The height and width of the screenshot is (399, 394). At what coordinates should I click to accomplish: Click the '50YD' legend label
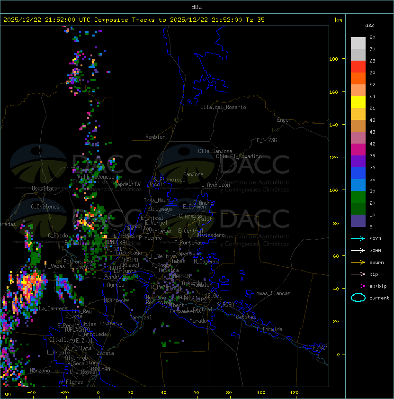375,239
